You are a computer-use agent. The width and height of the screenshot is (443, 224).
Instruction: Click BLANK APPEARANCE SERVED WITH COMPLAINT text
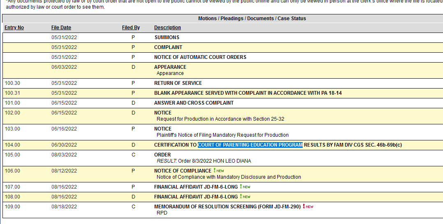248,93
